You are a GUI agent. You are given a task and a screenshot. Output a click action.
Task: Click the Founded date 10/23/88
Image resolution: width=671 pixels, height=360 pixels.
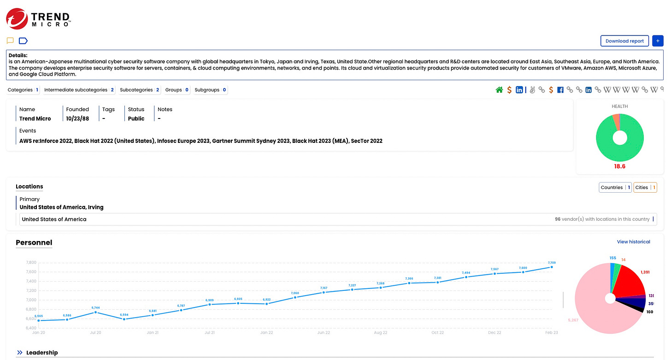pos(77,118)
